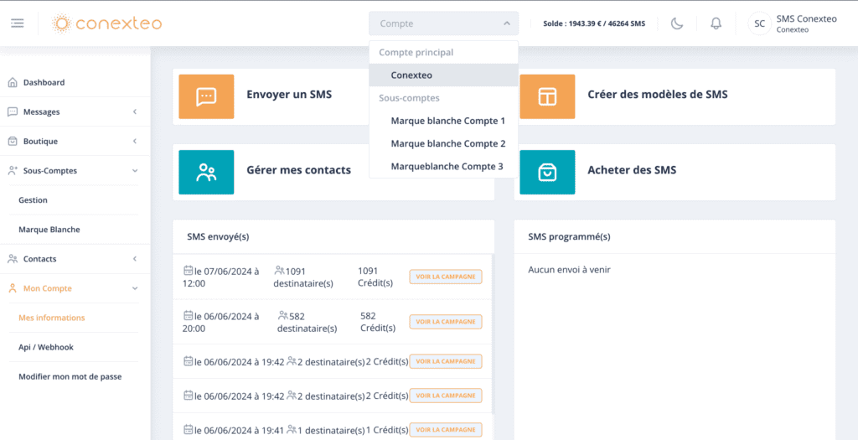Click Aucun envoi à venir text
The height and width of the screenshot is (440, 858).
tap(569, 270)
